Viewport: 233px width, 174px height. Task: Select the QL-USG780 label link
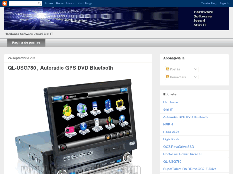pyautogui.click(x=172, y=162)
